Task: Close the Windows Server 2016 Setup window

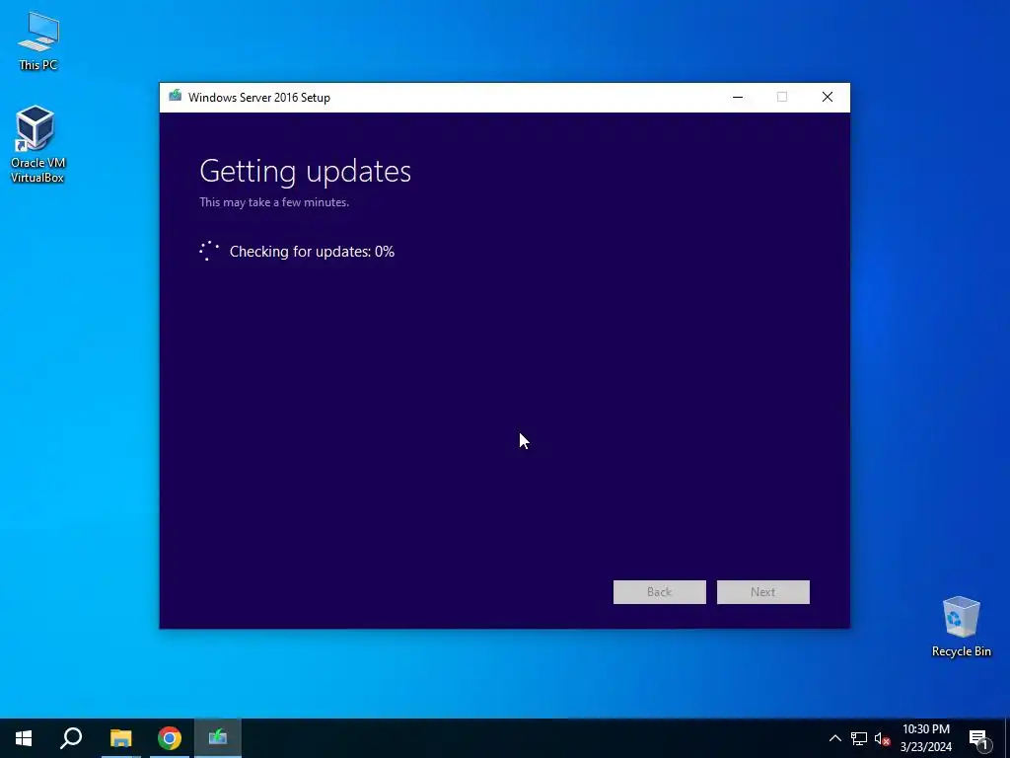Action: 828,98
